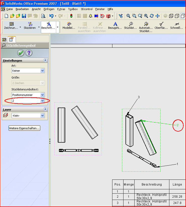This screenshot has height=207, width=186.
Task: Open help with the question mark button
Action: point(29,53)
